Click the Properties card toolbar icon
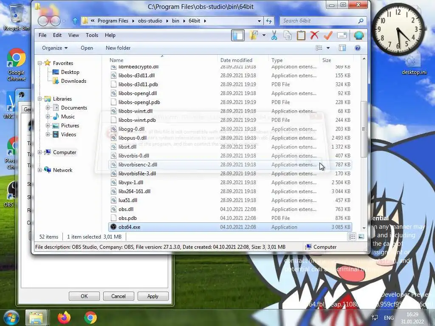Image resolution: width=435 pixels, height=326 pixels. coord(342,35)
